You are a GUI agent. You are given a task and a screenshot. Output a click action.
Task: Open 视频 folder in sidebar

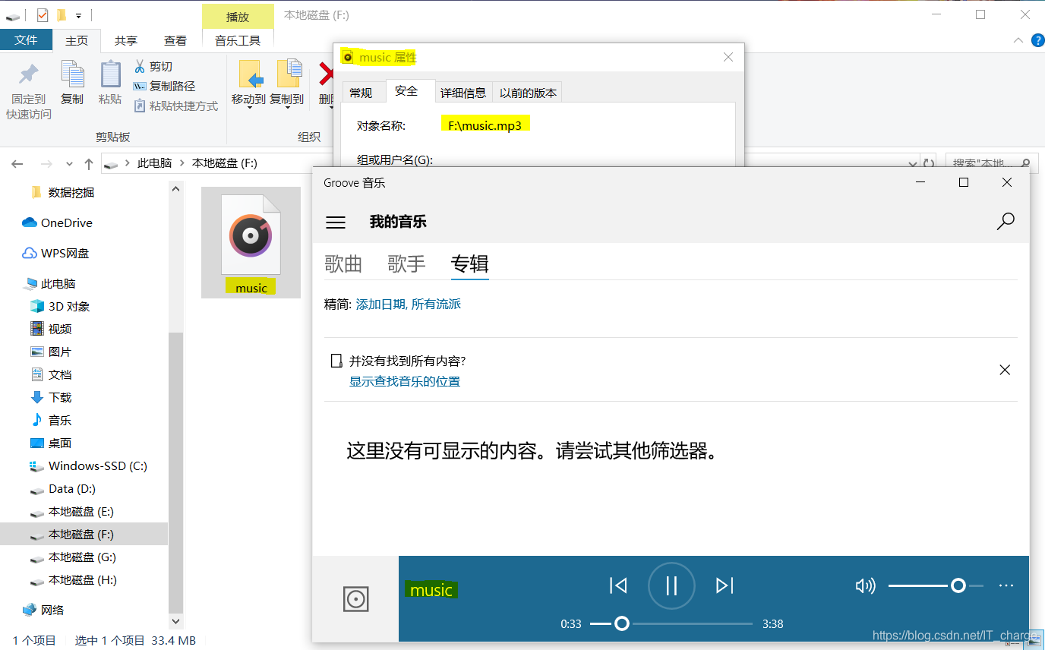coord(60,329)
